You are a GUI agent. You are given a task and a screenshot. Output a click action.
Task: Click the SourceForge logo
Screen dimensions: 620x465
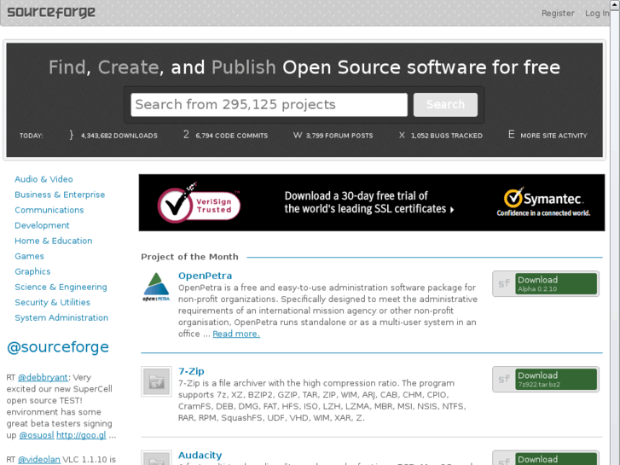pos(51,12)
